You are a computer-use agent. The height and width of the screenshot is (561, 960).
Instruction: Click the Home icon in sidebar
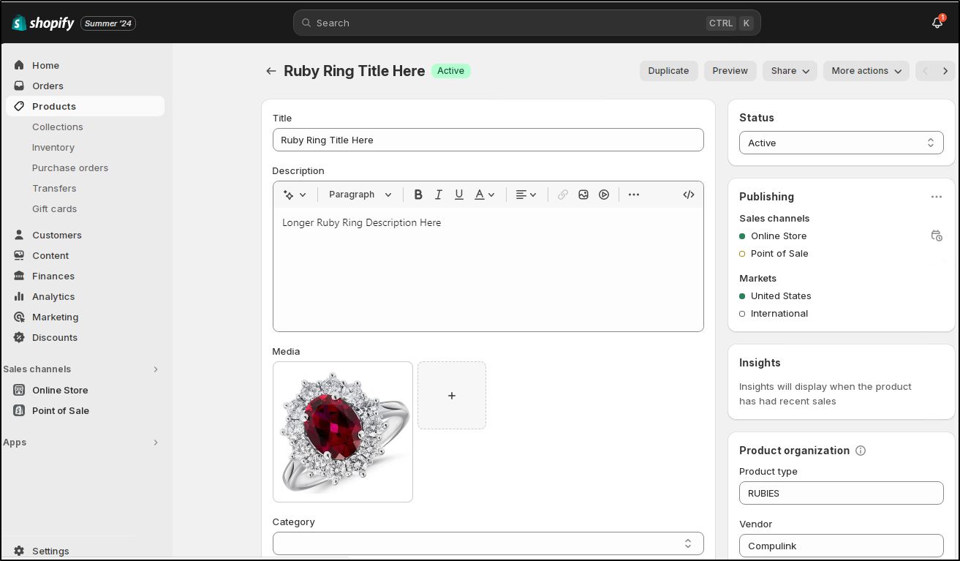coord(19,65)
